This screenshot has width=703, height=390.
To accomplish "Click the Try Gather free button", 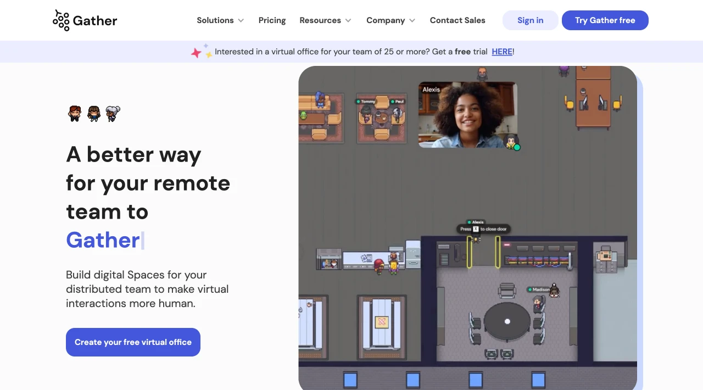I will 605,20.
